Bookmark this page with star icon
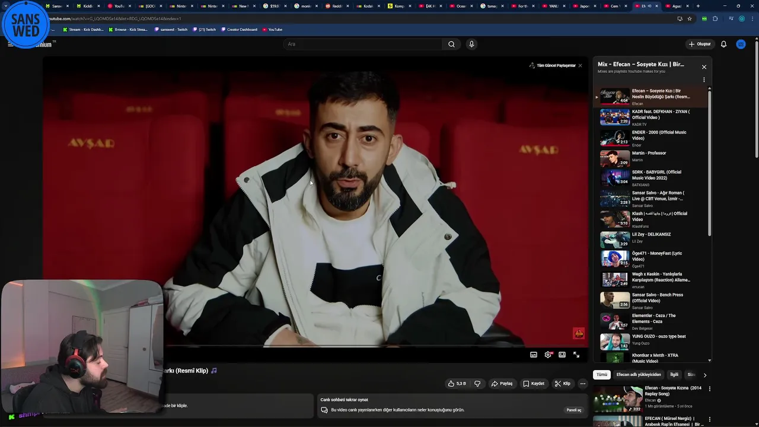759x427 pixels. click(x=690, y=18)
